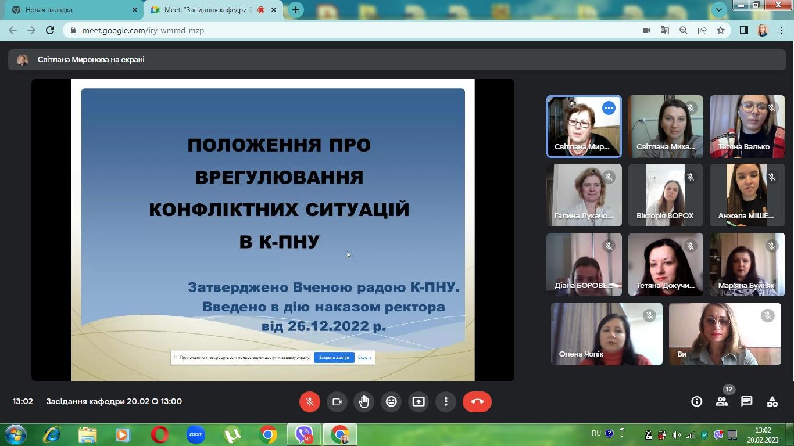Raise hand in the meeting

364,401
